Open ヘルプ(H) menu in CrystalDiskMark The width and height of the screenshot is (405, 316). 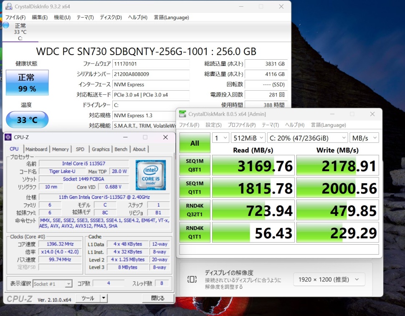coord(295,125)
